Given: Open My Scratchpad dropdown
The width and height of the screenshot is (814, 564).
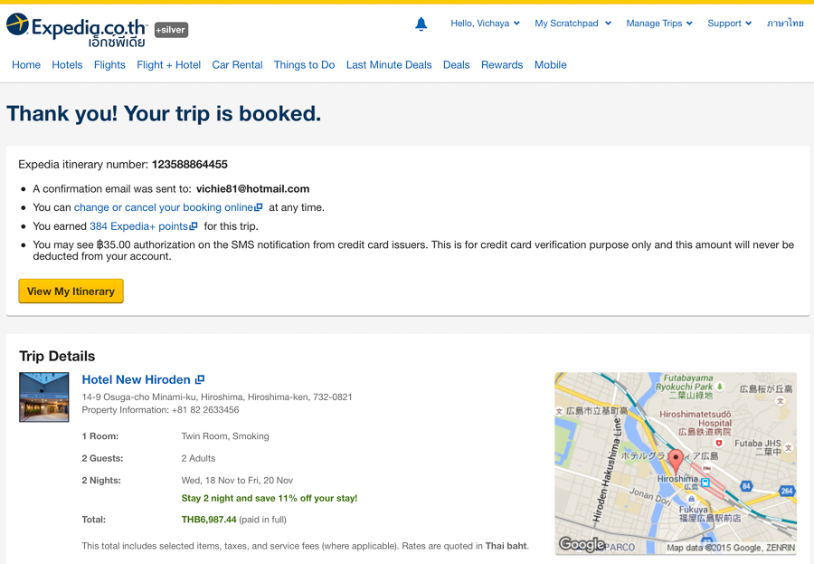Looking at the screenshot, I should pyautogui.click(x=573, y=24).
